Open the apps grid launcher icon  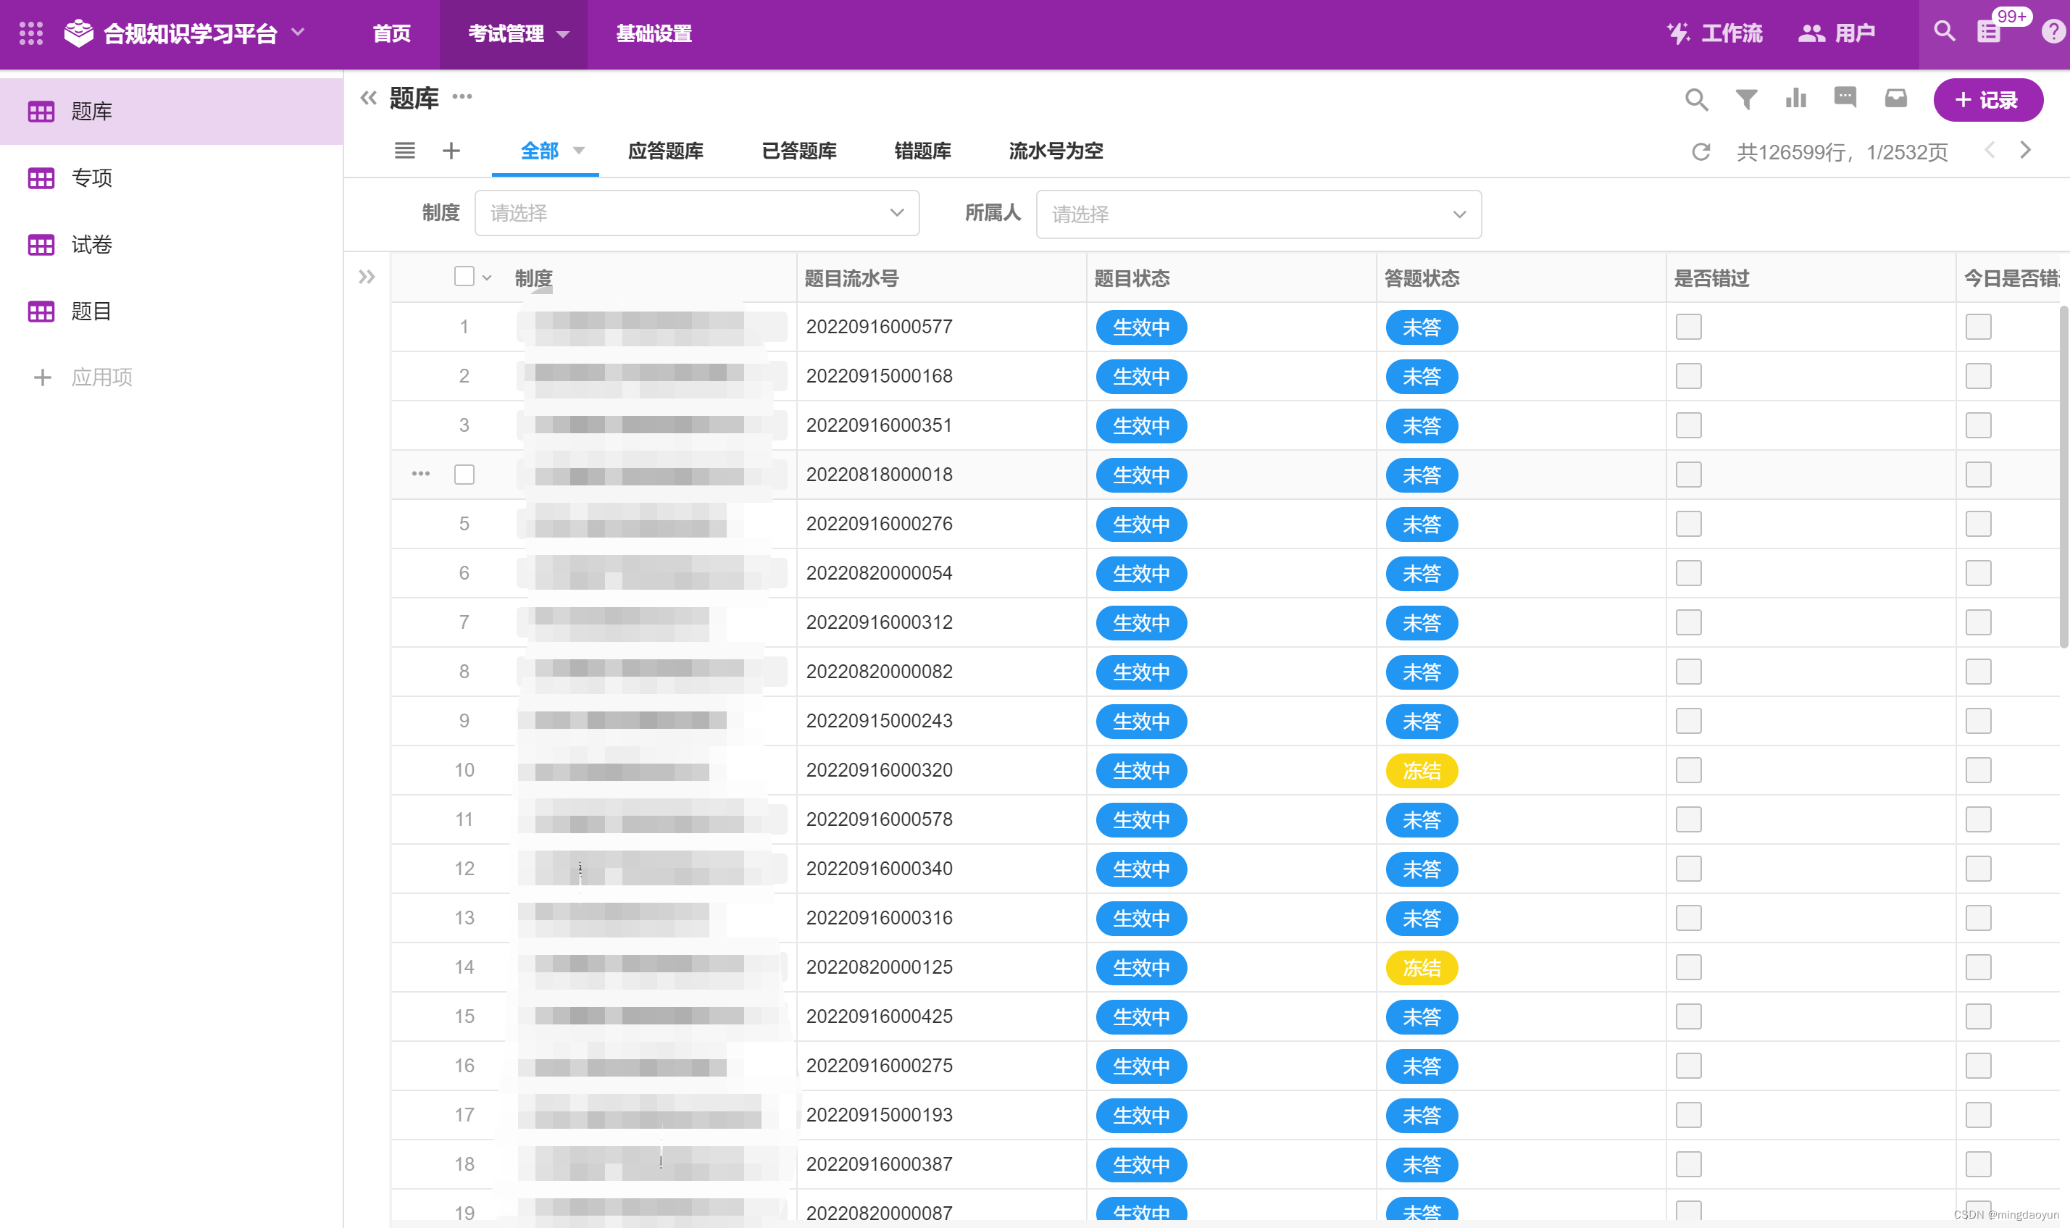point(30,33)
